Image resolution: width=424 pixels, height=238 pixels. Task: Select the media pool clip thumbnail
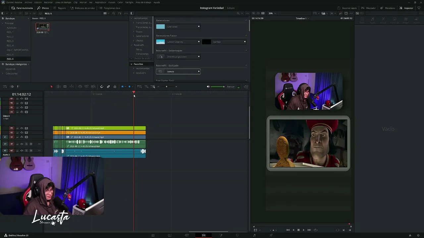coord(43,27)
